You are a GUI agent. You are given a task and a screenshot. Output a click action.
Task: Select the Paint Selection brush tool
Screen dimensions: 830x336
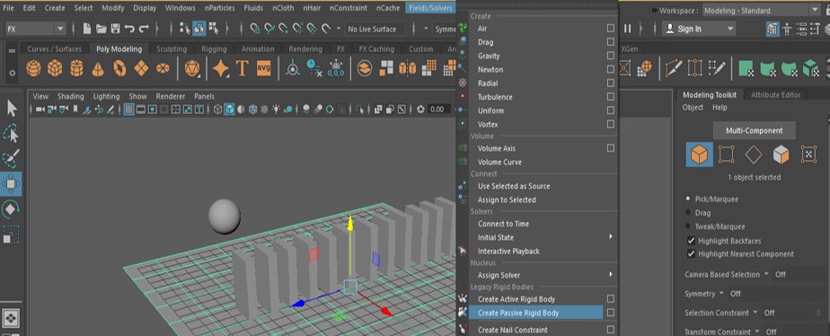coord(12,158)
